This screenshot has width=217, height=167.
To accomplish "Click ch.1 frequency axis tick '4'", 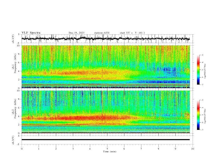I will click(19, 71).
